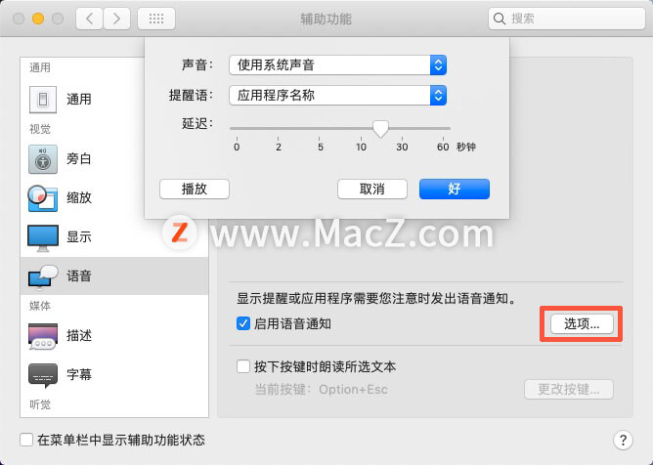Show all preferences grid icon
The height and width of the screenshot is (465, 653).
pos(156,19)
